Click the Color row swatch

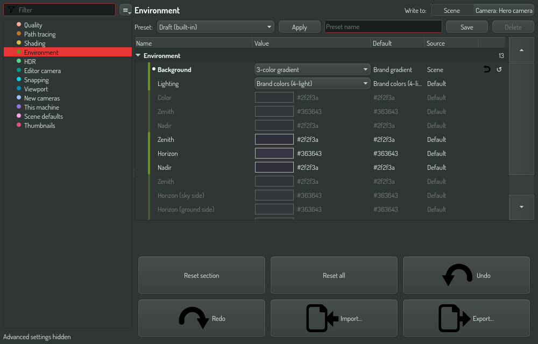tap(274, 97)
